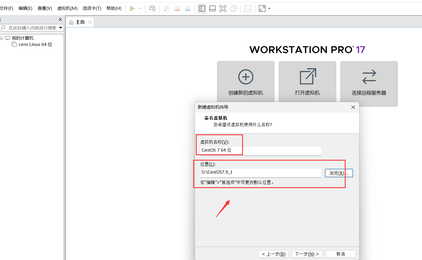Screen dimensions: 422x260
Task: Click the 新建虚拟机向导 title text
Action: click(213, 107)
